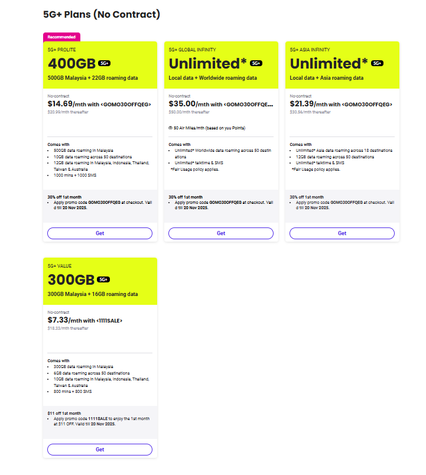Viewport: 426px width, 475px height.
Task: Click the 400GB plan heading
Action: click(71, 63)
